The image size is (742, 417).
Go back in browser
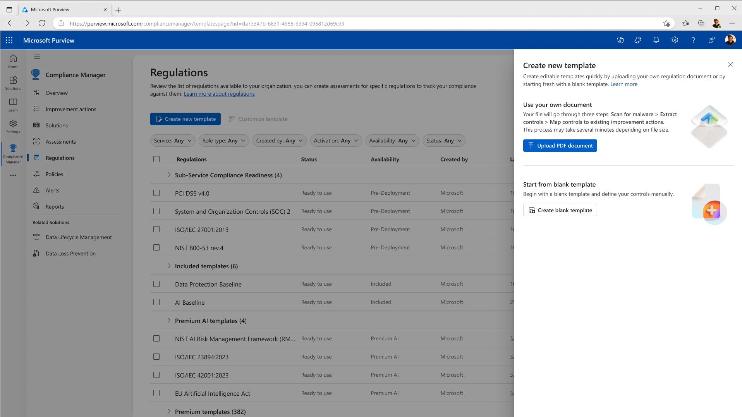click(11, 23)
